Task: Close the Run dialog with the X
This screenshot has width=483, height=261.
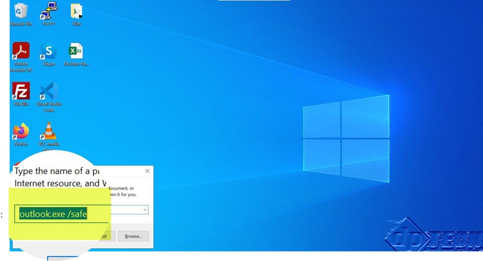Action: (147, 171)
